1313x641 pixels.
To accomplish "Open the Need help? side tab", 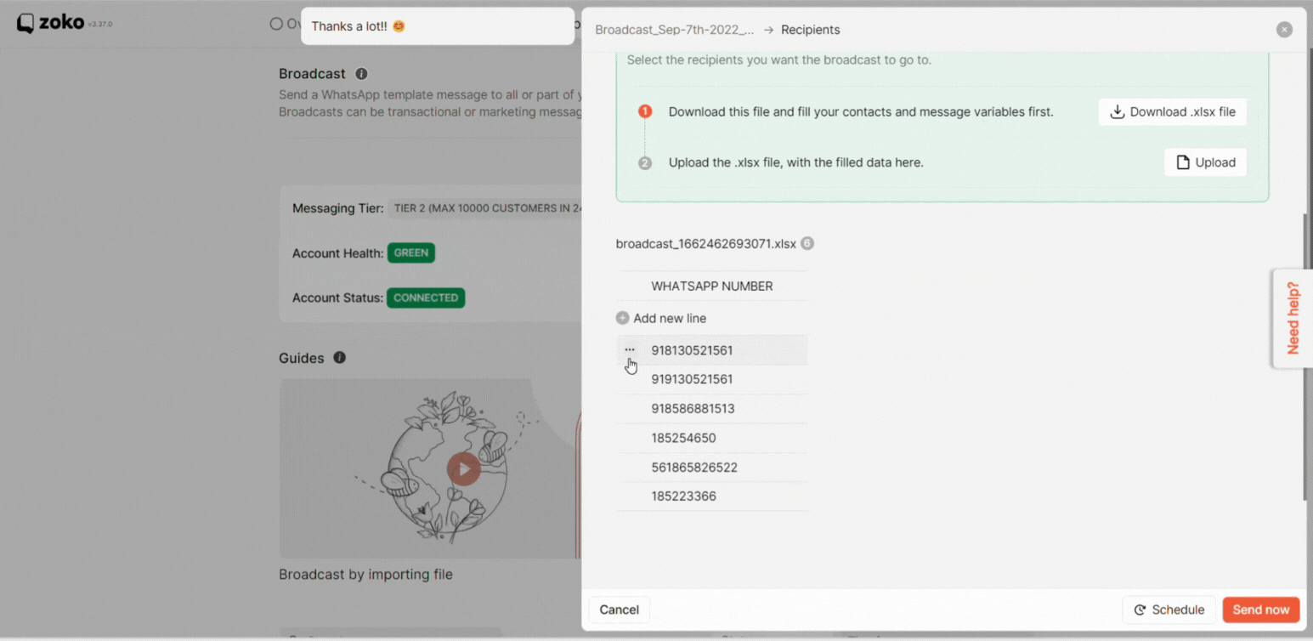I will pyautogui.click(x=1293, y=318).
